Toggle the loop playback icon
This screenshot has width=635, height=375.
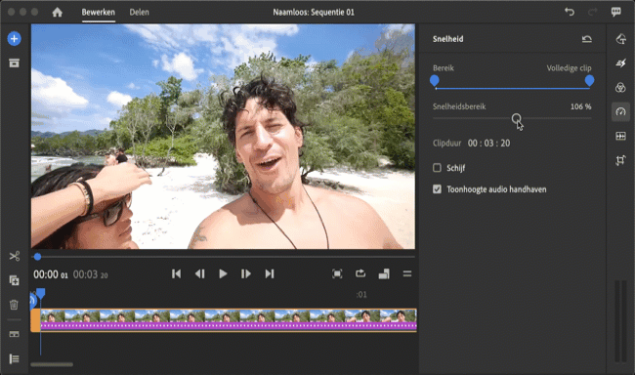(x=360, y=273)
